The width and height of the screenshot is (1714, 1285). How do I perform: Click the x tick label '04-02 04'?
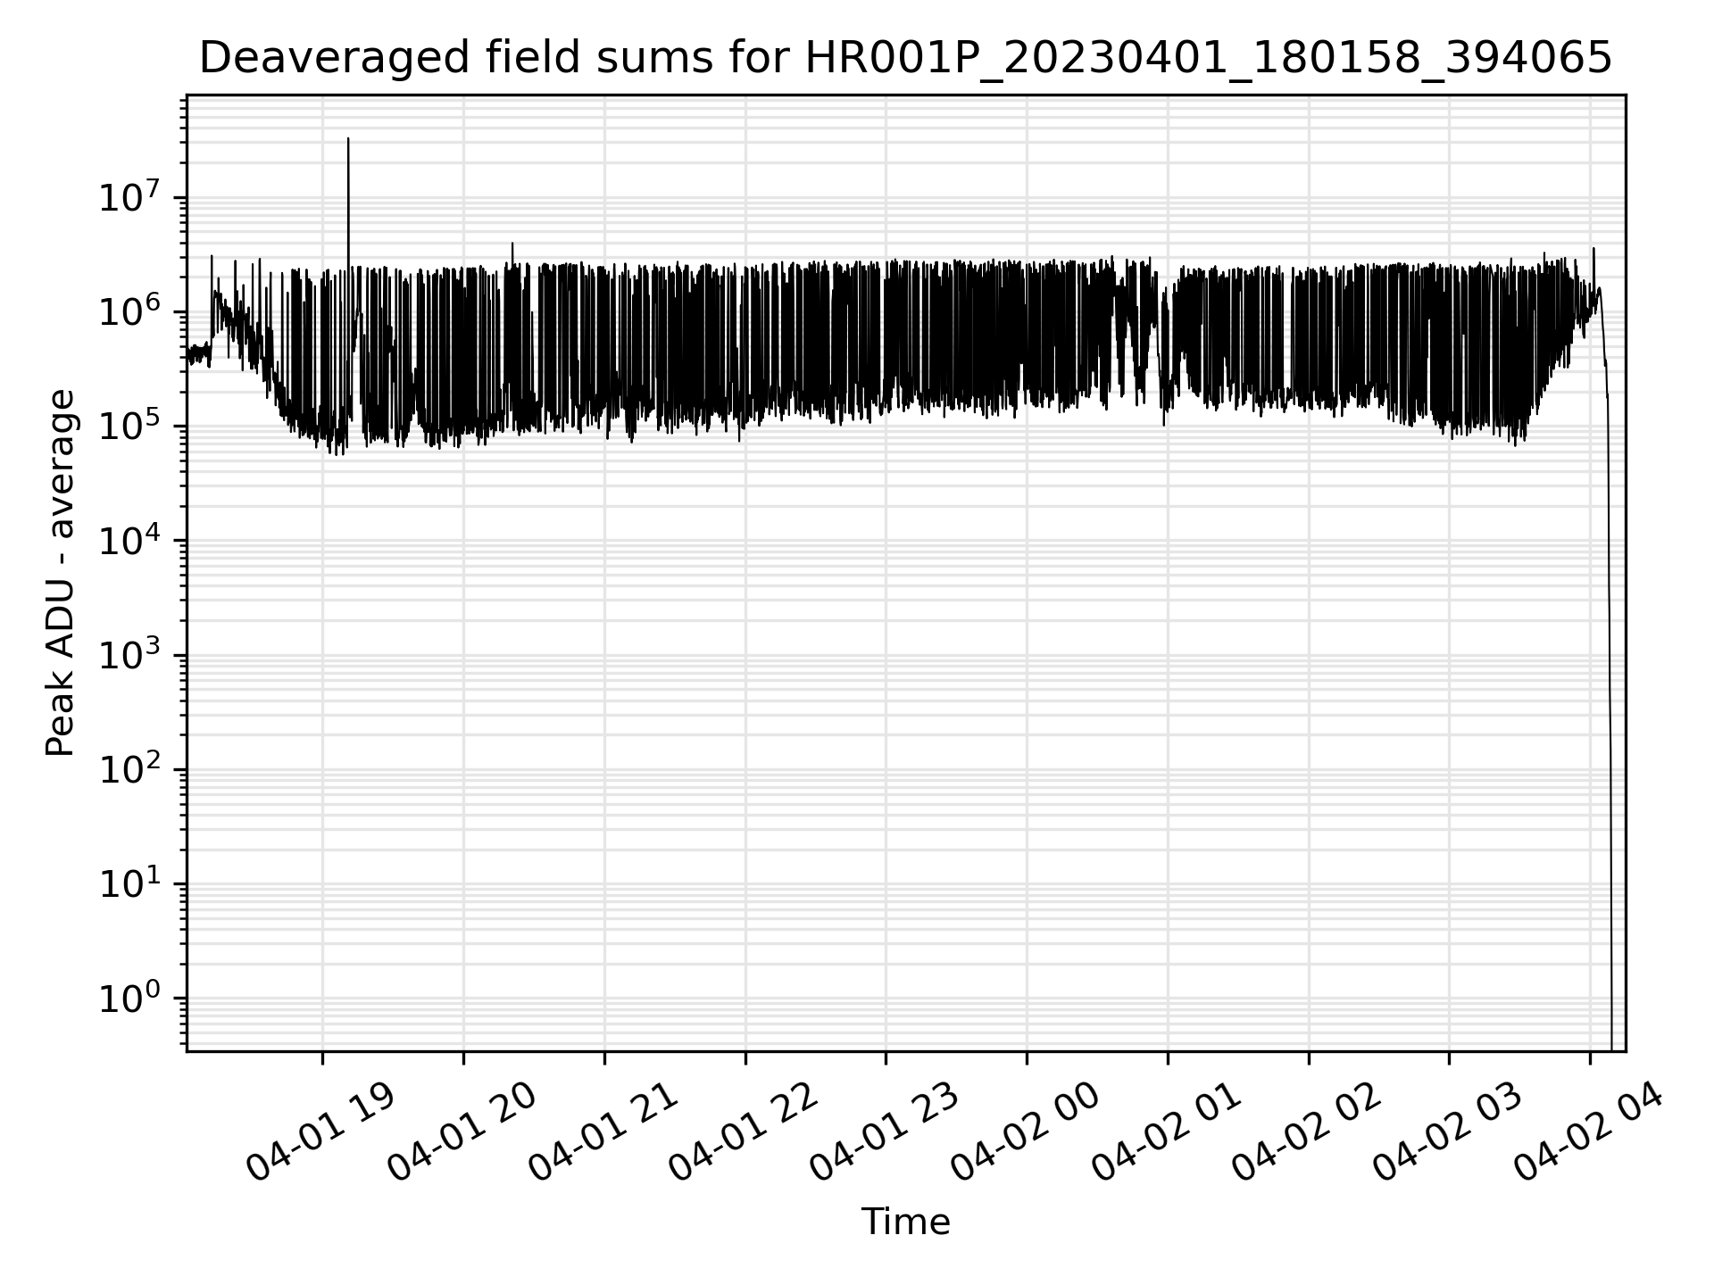1588,1133
